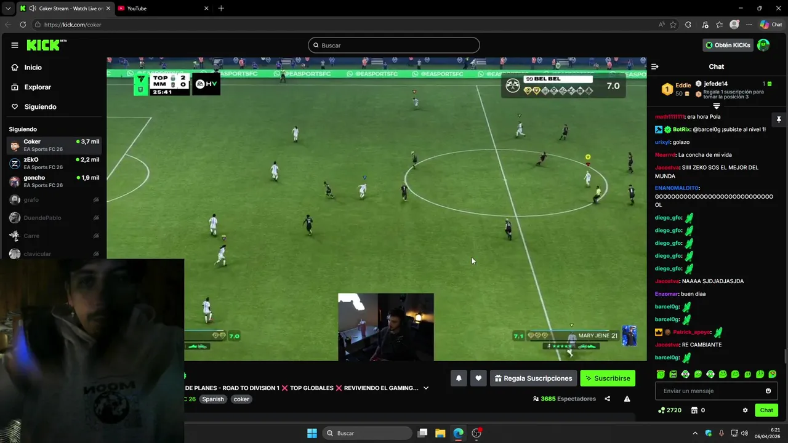Click the taskbar Buscar search box
The height and width of the screenshot is (443, 788).
pyautogui.click(x=368, y=433)
